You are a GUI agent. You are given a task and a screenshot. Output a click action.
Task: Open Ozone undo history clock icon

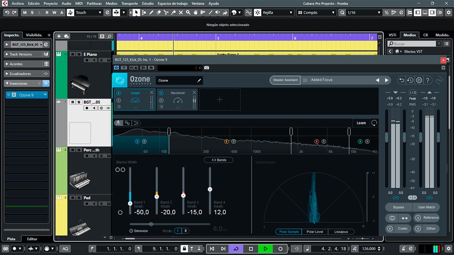click(x=410, y=80)
